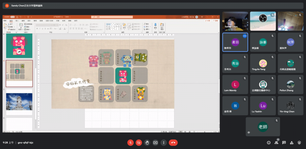This screenshot has height=149, width=306.
Task: Toggle Bold formatting in ribbon
Action: coord(37,29)
